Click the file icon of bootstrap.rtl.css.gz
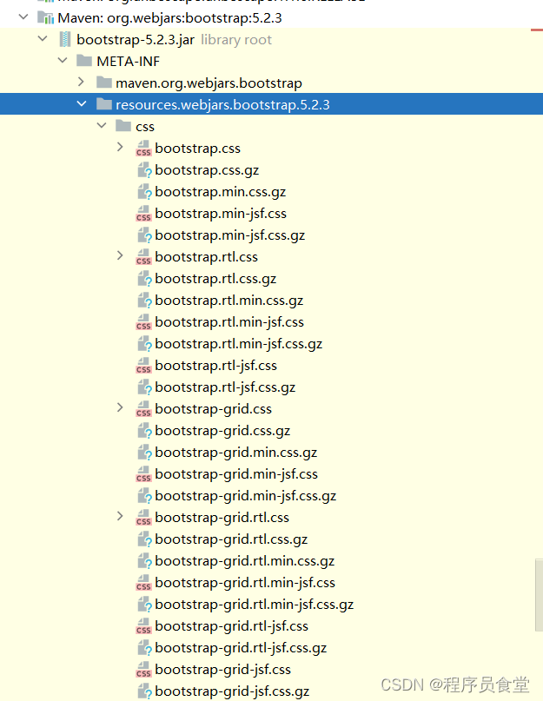Screen dimensions: 543x701 click(x=144, y=279)
